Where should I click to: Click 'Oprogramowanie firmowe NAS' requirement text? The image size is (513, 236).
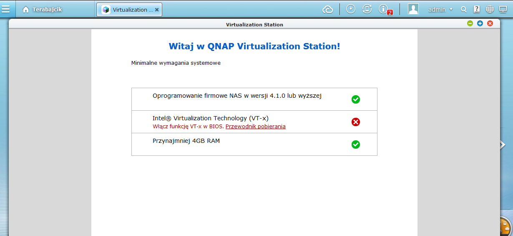pos(237,96)
